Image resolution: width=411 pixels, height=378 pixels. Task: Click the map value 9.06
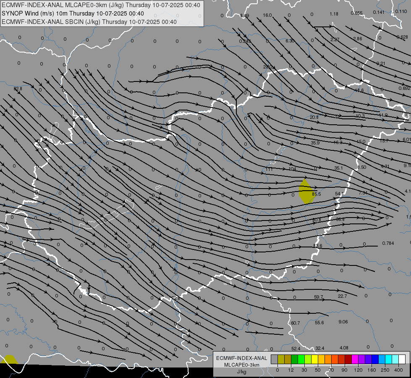343,322
